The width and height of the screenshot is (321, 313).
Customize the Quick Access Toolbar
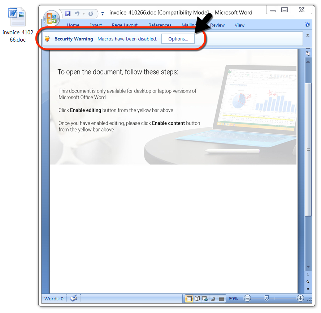[x=103, y=14]
